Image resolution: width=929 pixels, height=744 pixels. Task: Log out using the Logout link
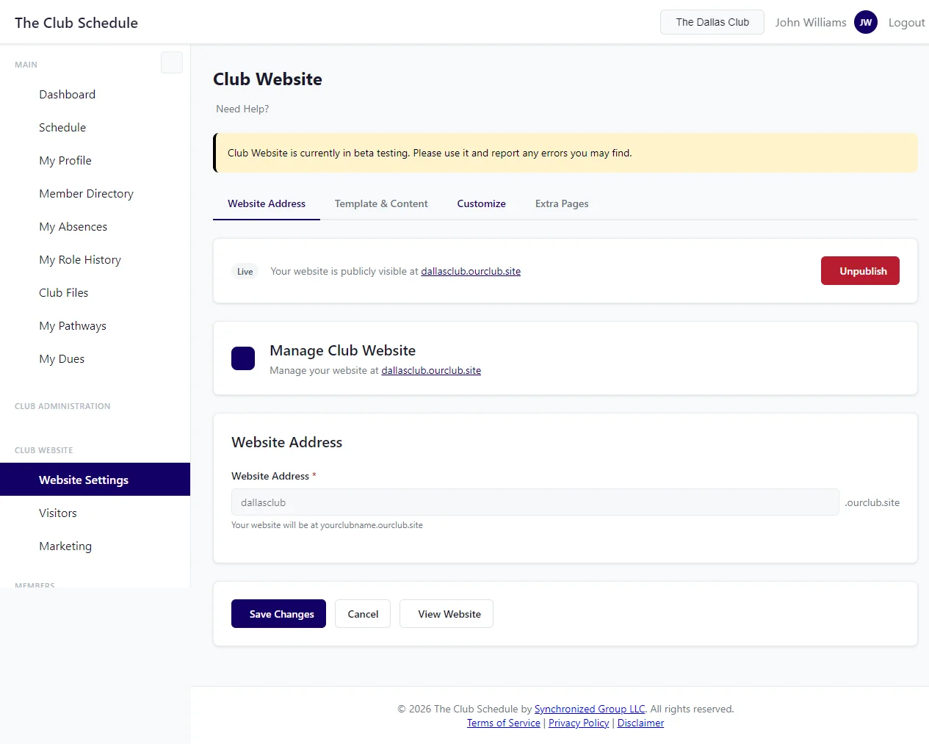[906, 22]
